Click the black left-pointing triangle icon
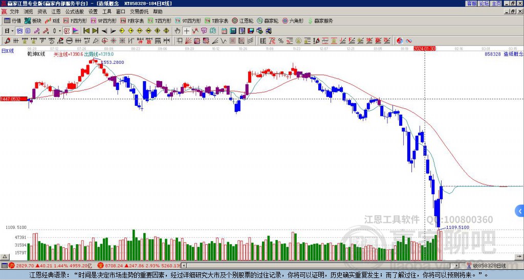This screenshot has width=524, height=280. pyautogui.click(x=104, y=31)
